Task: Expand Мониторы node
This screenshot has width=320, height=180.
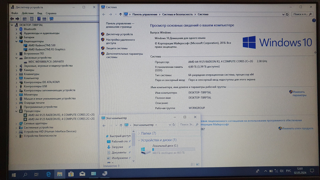Action: click(x=16, y=95)
